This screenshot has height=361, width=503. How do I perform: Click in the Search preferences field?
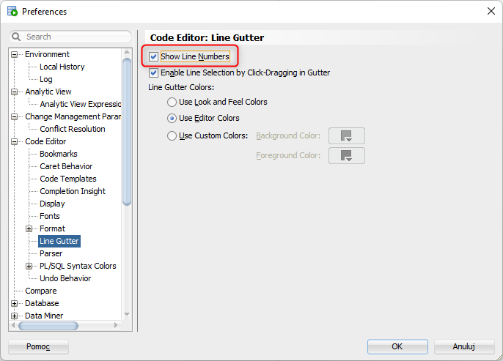tap(73, 37)
